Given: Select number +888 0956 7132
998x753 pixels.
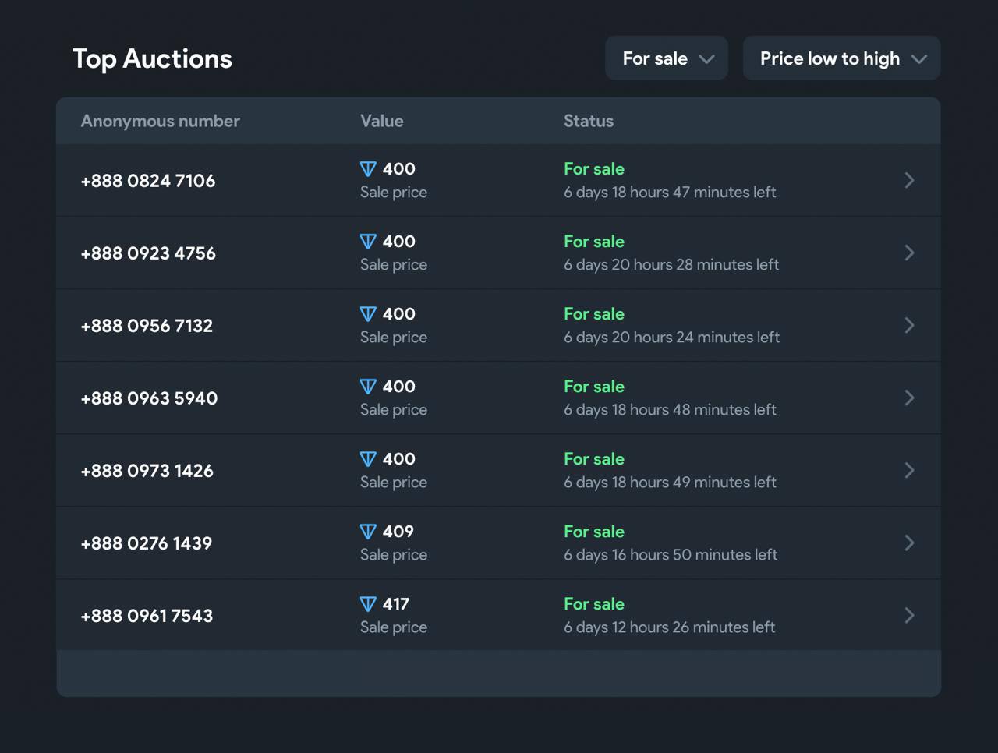Looking at the screenshot, I should click(x=147, y=326).
